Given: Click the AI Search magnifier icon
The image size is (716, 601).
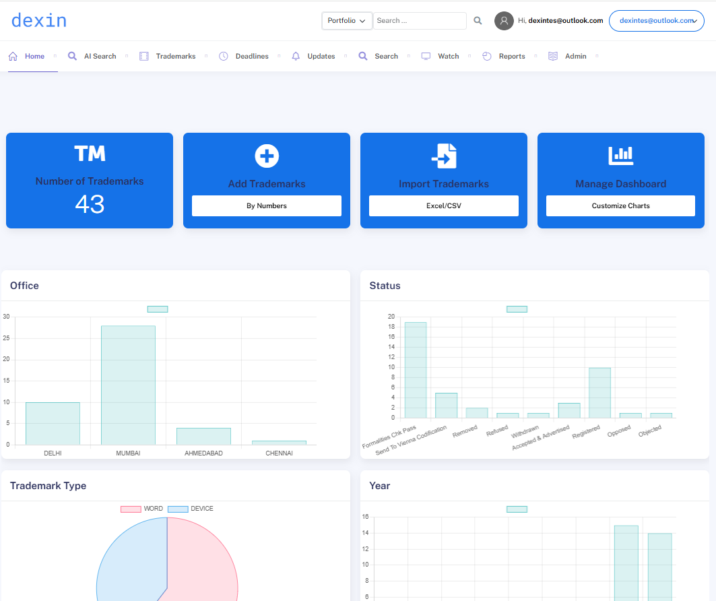Looking at the screenshot, I should pos(72,56).
